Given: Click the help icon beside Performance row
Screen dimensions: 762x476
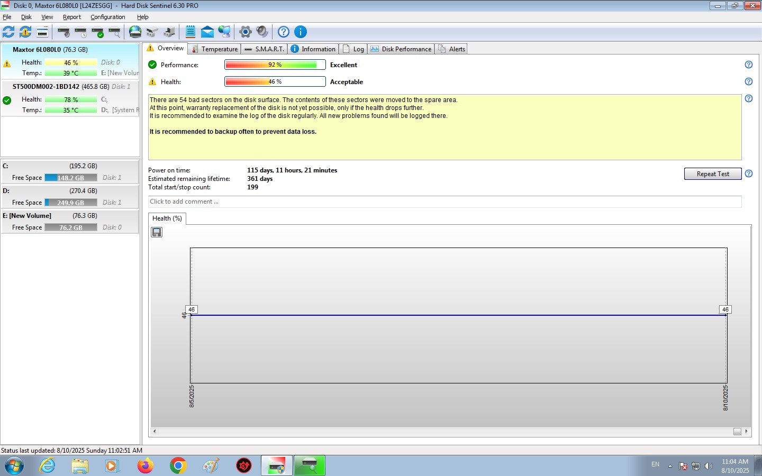Looking at the screenshot, I should (749, 65).
